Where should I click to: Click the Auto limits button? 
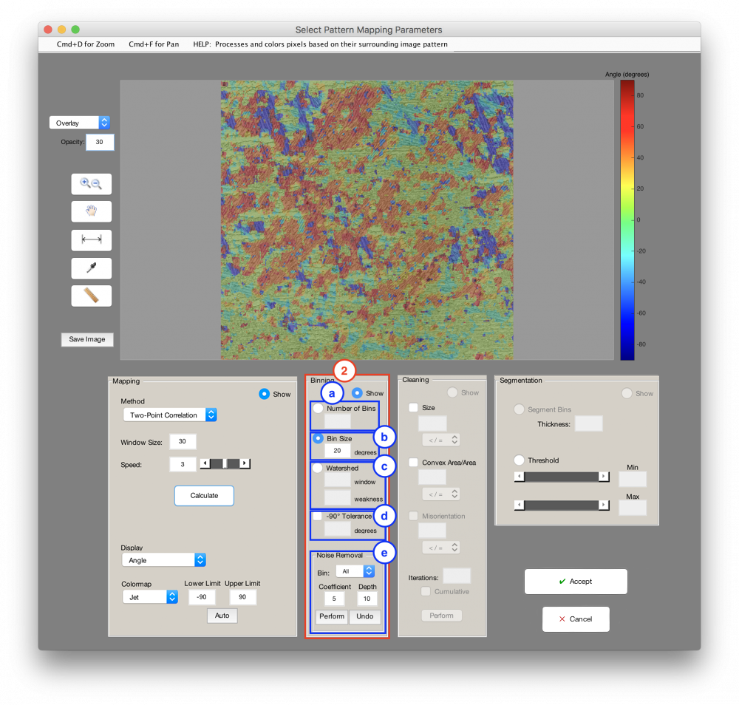222,616
